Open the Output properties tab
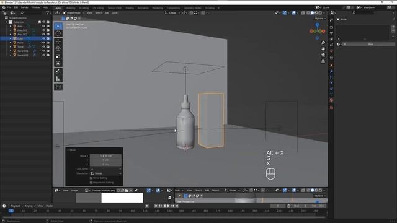 click(x=331, y=33)
